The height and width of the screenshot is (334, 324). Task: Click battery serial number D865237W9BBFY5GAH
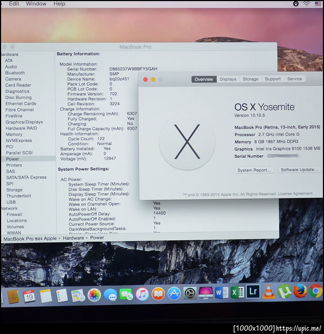pyautogui.click(x=133, y=69)
